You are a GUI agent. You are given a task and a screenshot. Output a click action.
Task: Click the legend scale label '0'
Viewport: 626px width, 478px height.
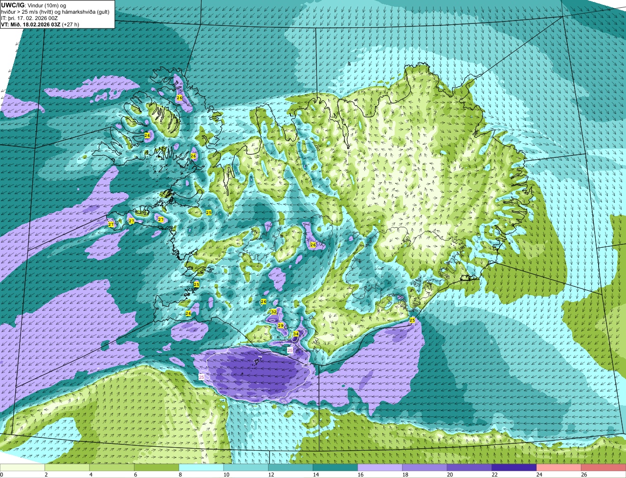pos(1,475)
